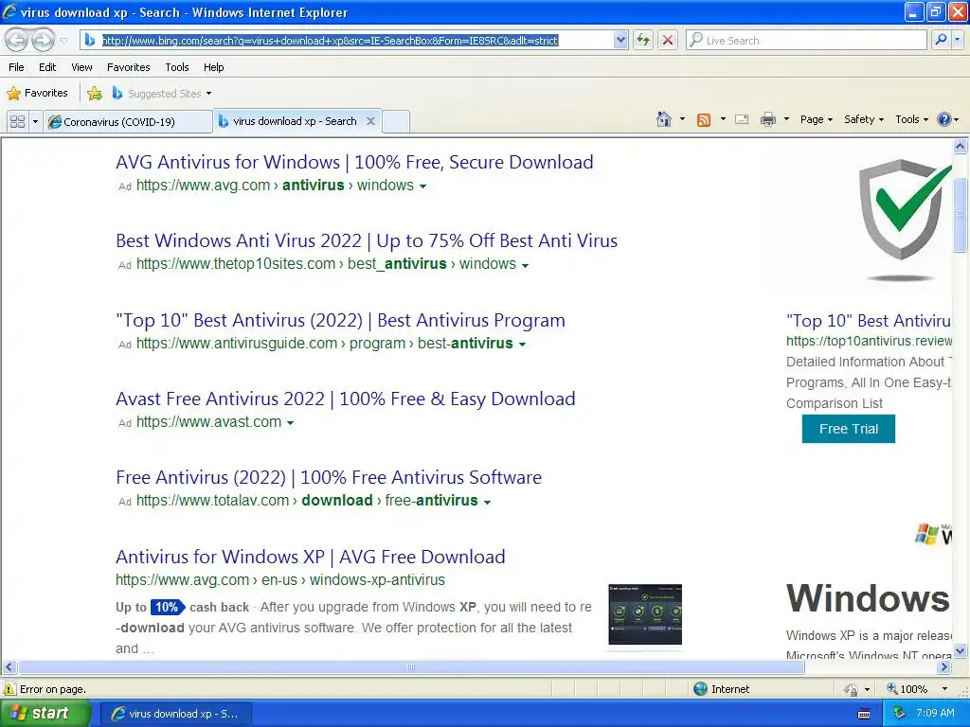This screenshot has height=727, width=970.
Task: Open the Safety menu dropdown
Action: click(864, 119)
